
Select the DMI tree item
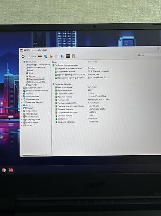[x=30, y=70]
